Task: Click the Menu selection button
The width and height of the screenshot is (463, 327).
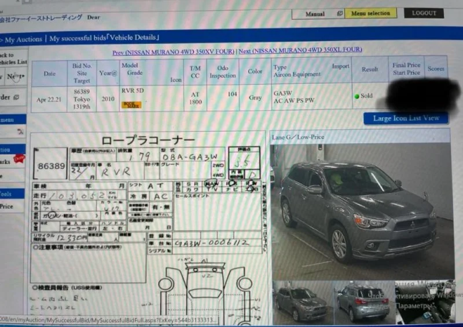Action: point(370,13)
